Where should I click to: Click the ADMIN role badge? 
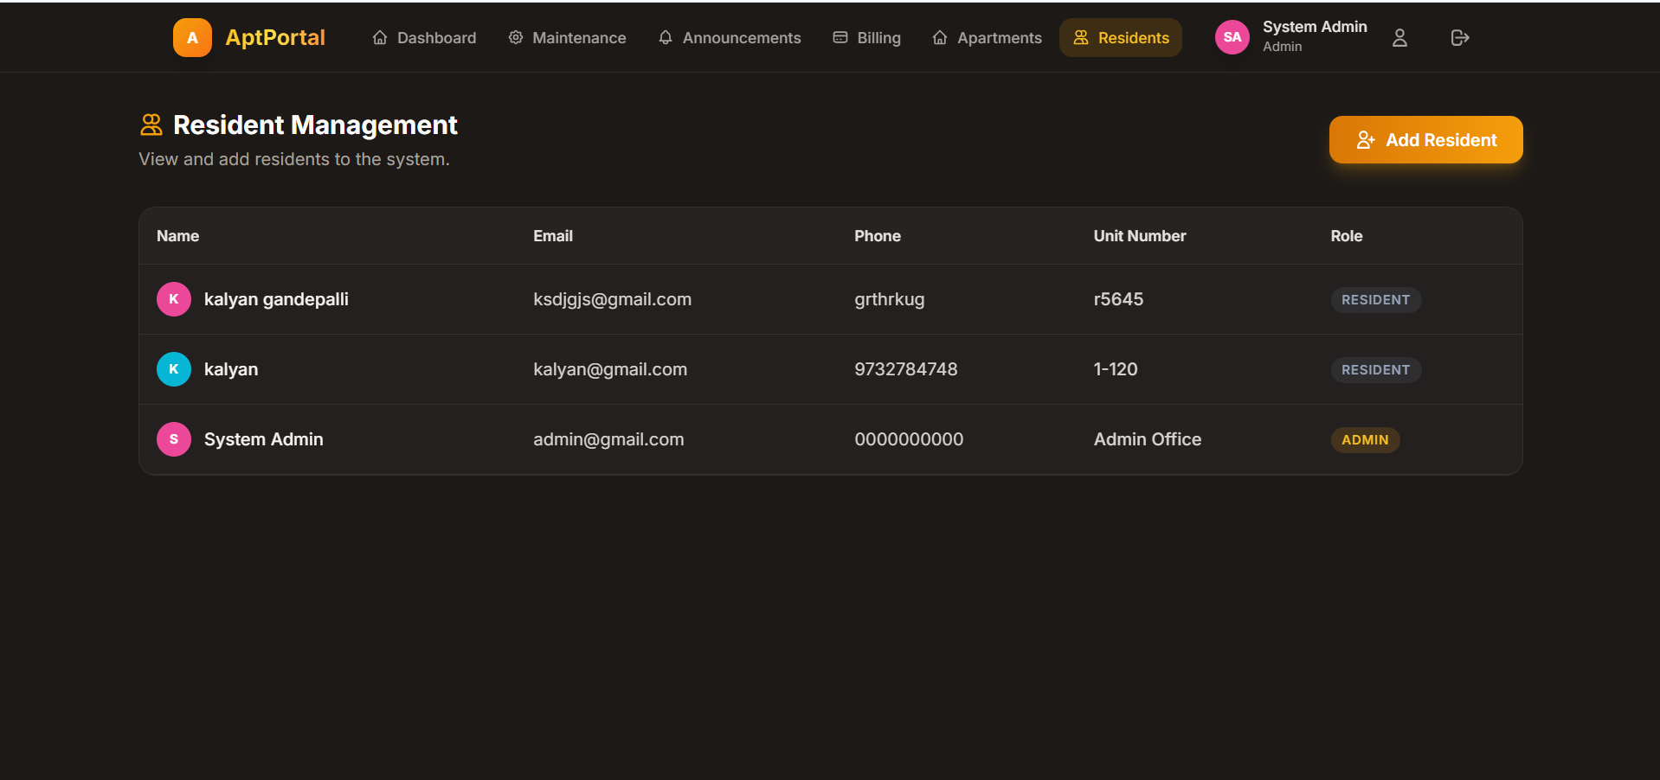1365,440
